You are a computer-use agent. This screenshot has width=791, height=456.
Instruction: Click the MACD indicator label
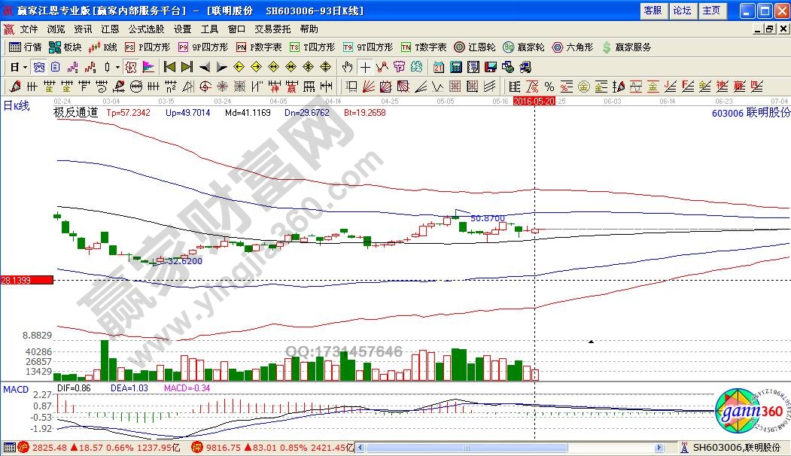point(15,389)
